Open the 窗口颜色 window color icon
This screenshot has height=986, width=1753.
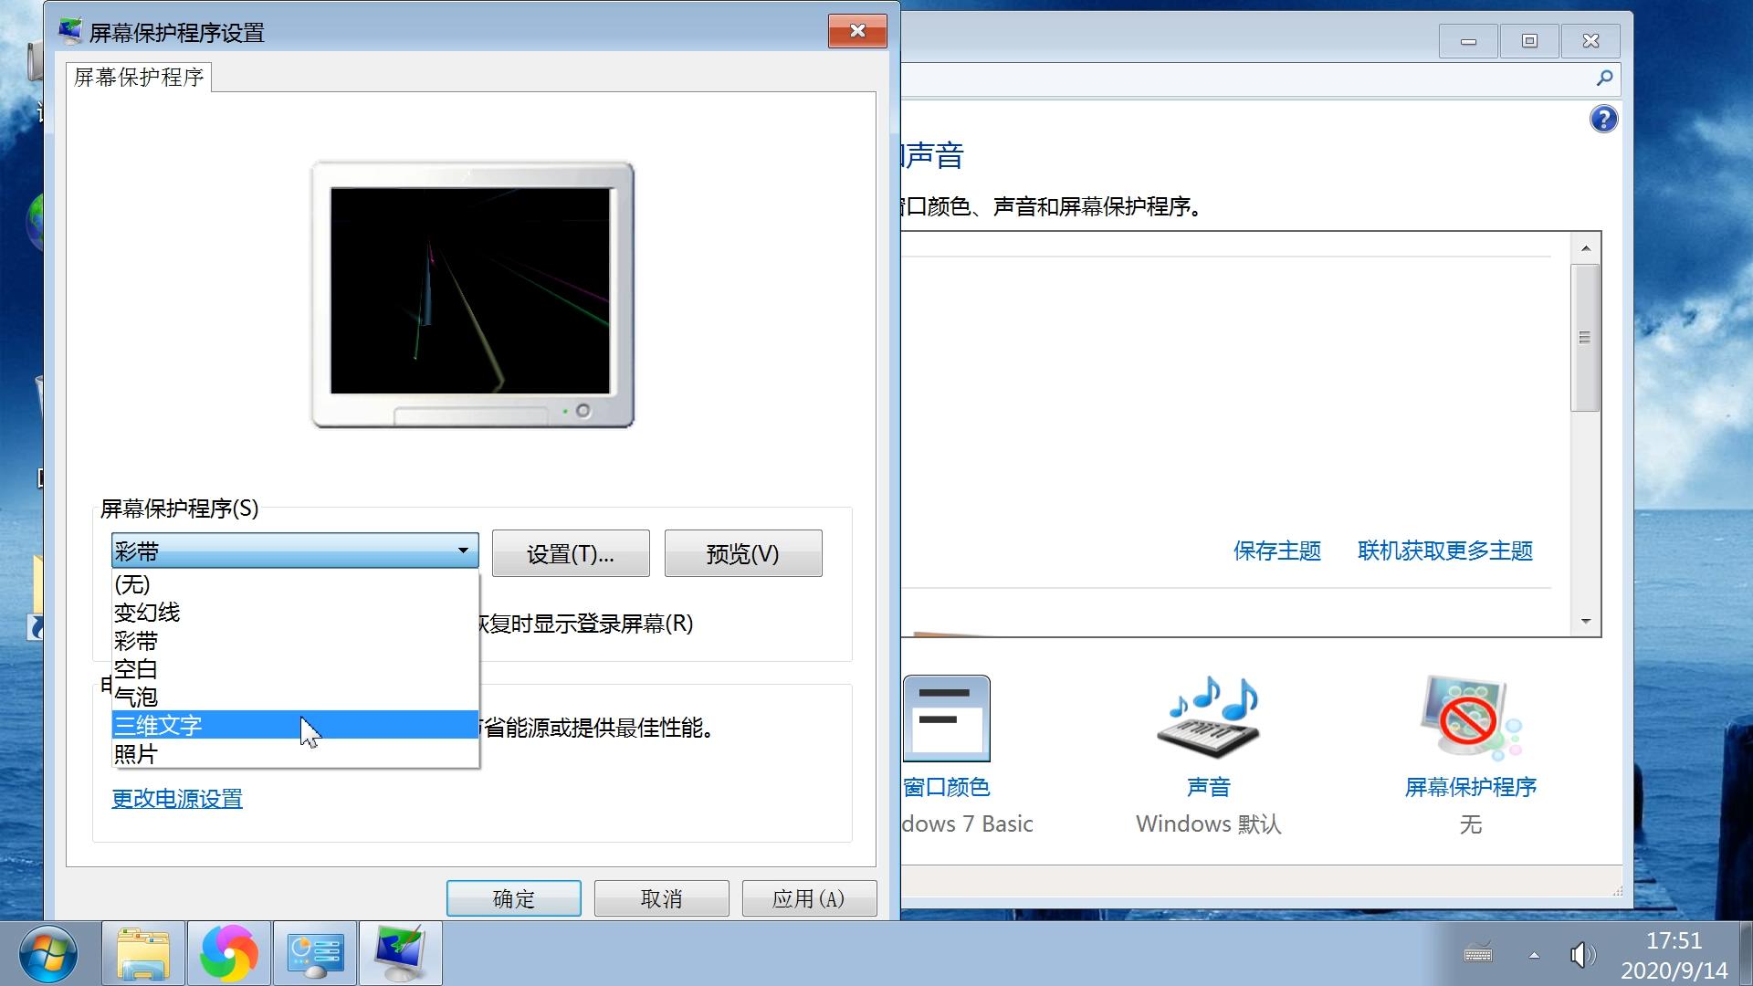[x=947, y=718]
